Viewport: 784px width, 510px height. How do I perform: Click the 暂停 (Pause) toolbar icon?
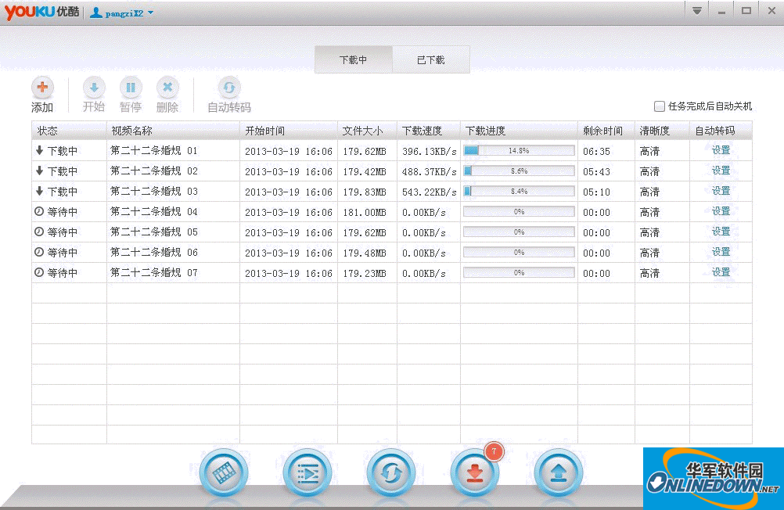[131, 88]
